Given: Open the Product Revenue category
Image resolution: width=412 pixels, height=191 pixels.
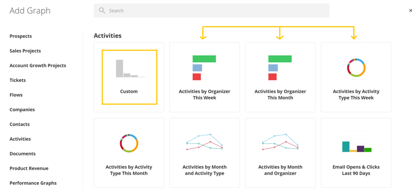Looking at the screenshot, I should pyautogui.click(x=29, y=168).
